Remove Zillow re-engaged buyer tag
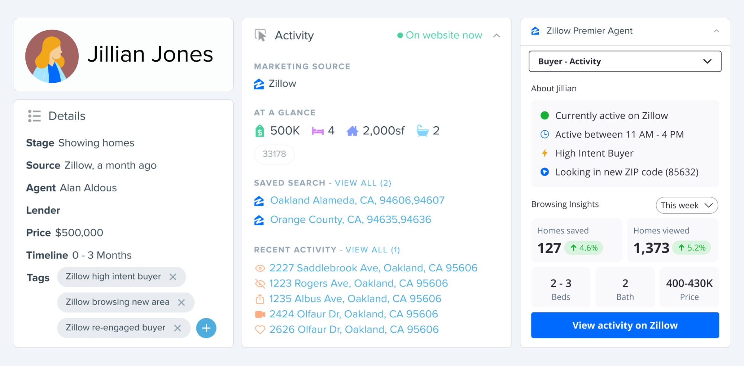The width and height of the screenshot is (744, 366). [x=177, y=328]
